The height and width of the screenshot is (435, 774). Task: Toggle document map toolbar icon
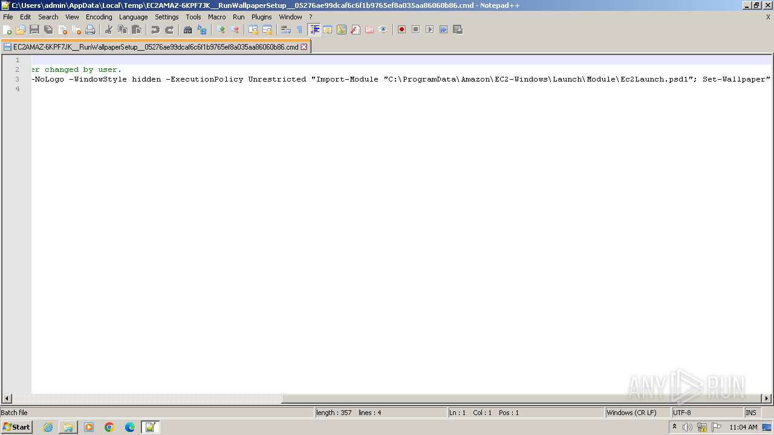(342, 30)
